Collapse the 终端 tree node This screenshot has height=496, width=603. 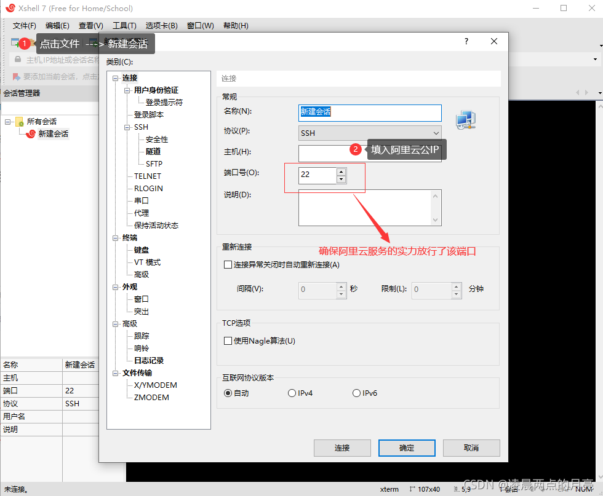pyautogui.click(x=115, y=238)
